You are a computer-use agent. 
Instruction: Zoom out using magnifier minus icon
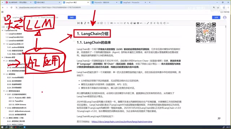pyautogui.click(x=161, y=23)
